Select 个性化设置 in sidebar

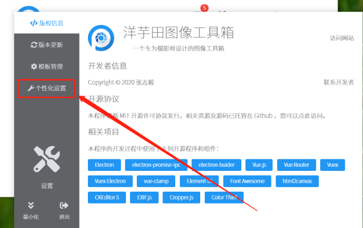46,88
